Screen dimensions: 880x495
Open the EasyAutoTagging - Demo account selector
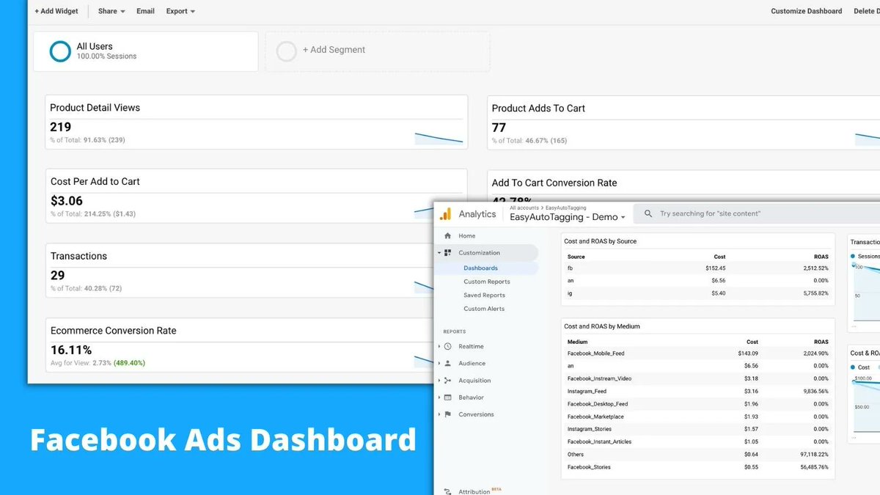[568, 217]
